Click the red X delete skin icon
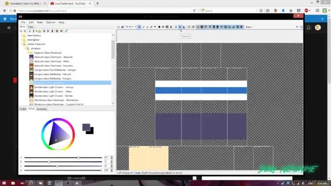 (48, 31)
